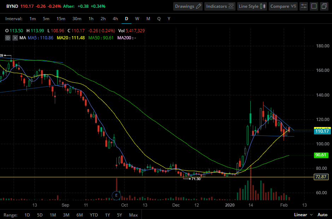Viewport: 332px width, 219px height.
Task: Set range to 5D
Action: [40, 215]
